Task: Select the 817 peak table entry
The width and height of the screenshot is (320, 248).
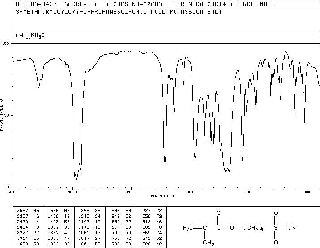Action: [121, 227]
